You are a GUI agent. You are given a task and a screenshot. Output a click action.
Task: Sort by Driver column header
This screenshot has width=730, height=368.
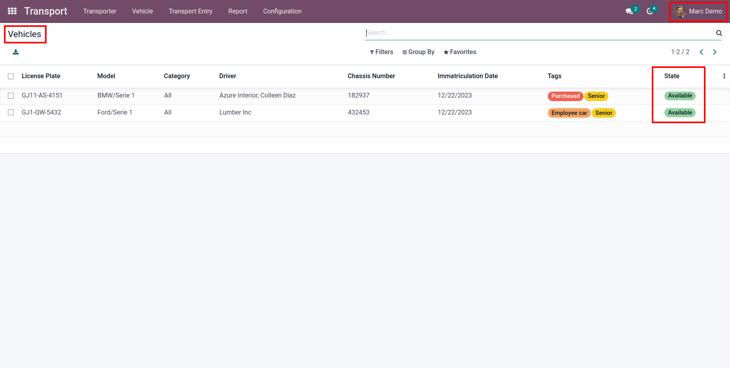(228, 76)
